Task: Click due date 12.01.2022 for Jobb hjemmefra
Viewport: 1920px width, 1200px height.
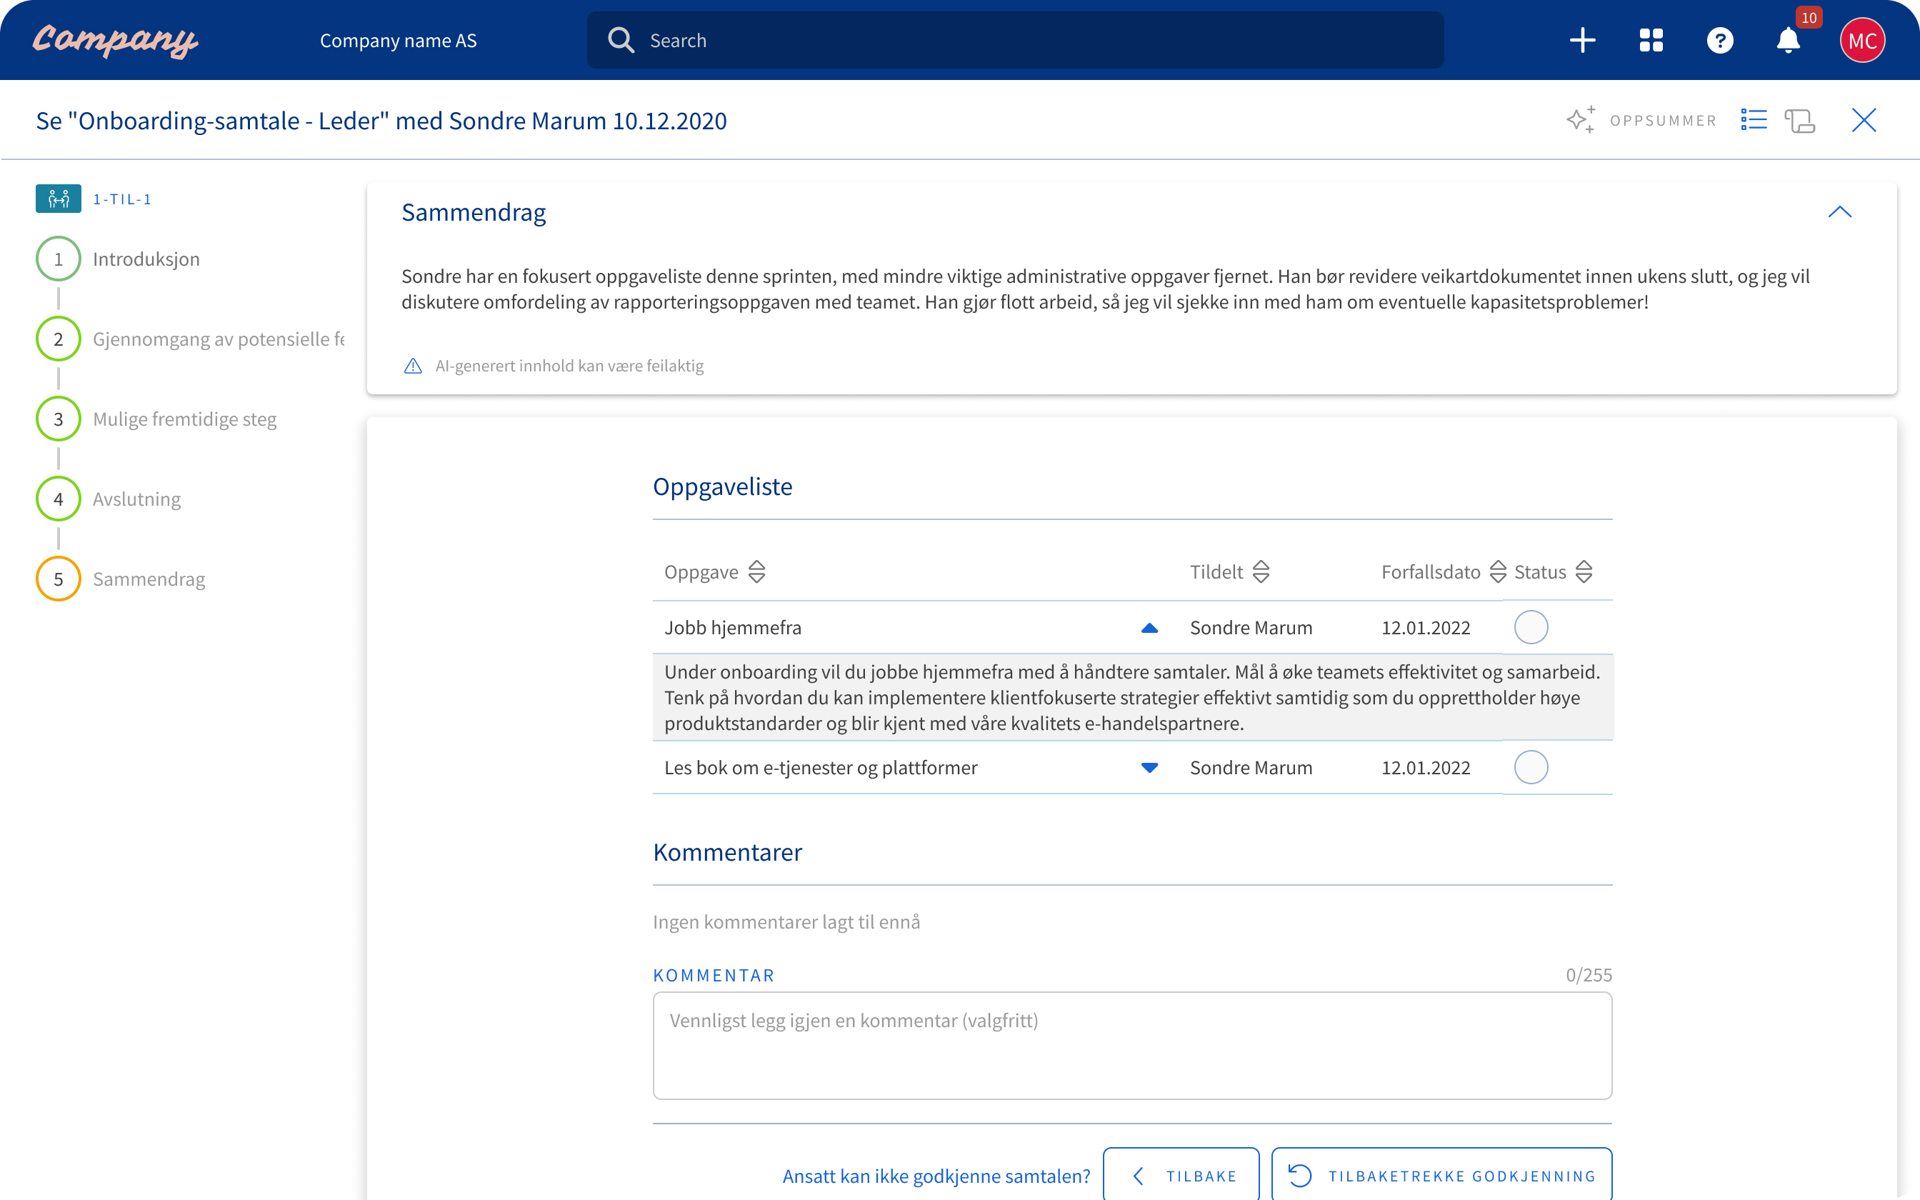Action: coord(1426,627)
